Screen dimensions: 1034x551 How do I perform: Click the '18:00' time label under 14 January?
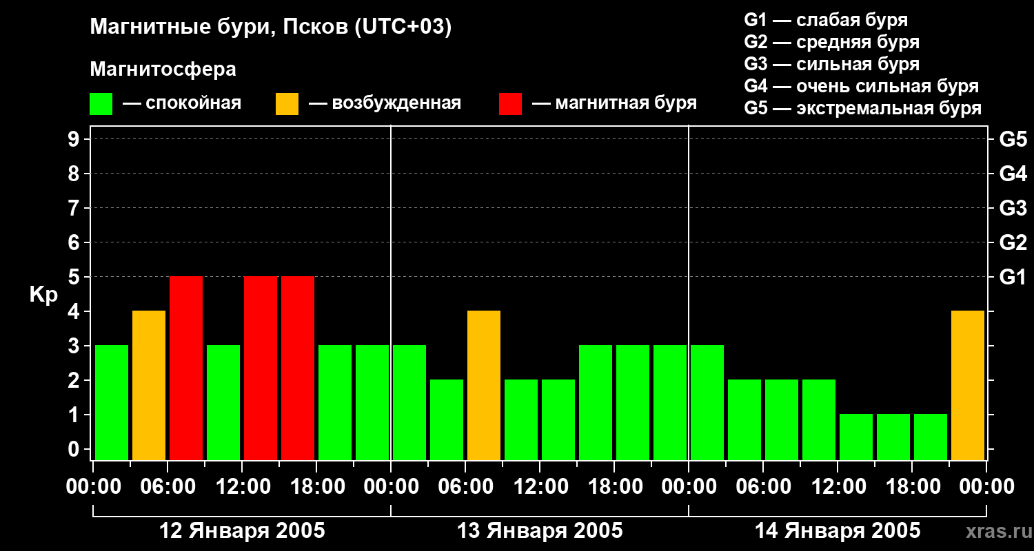click(912, 487)
